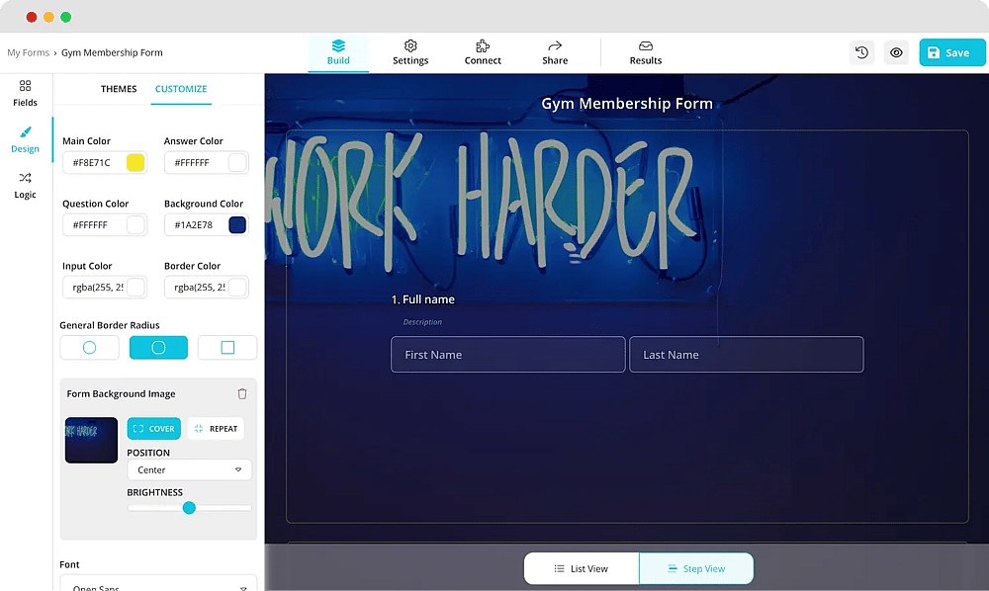
Task: Open the Position dropdown showing Center
Action: coord(189,470)
